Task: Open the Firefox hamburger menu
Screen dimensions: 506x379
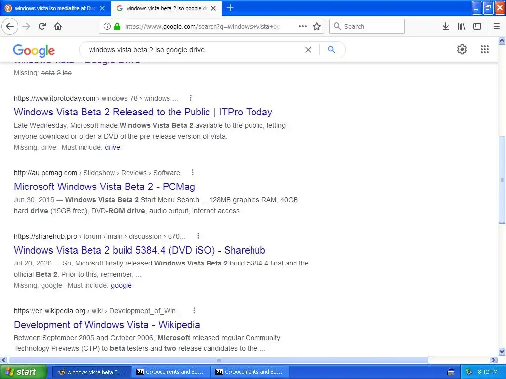Action: tap(497, 26)
